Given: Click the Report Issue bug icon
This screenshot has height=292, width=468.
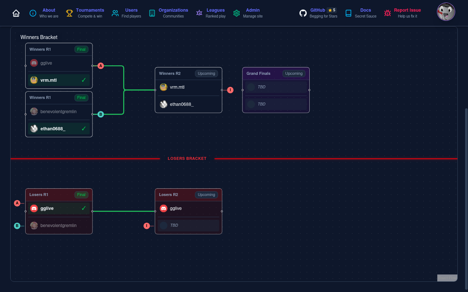Looking at the screenshot, I should pyautogui.click(x=388, y=13).
